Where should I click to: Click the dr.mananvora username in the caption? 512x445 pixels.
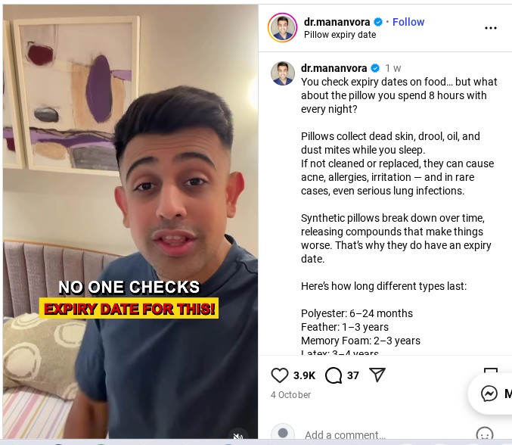(x=334, y=68)
